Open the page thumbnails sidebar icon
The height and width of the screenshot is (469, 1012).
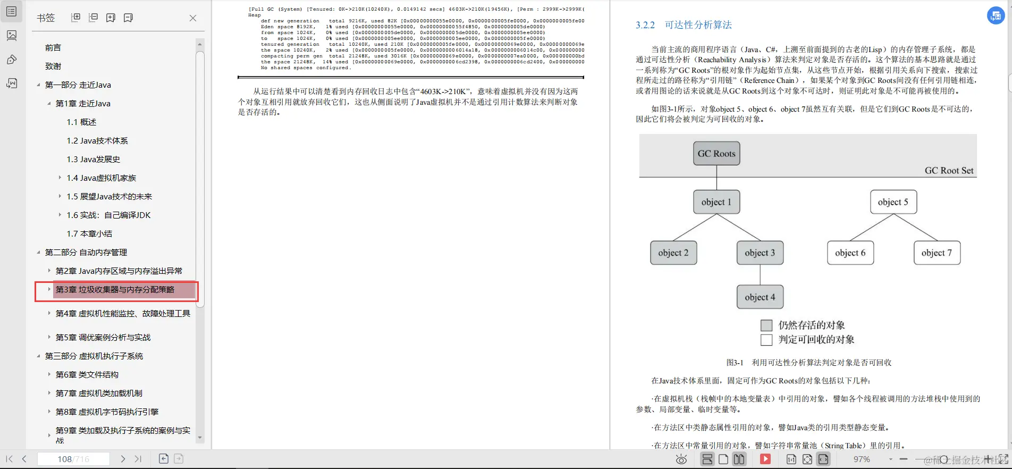(x=11, y=35)
